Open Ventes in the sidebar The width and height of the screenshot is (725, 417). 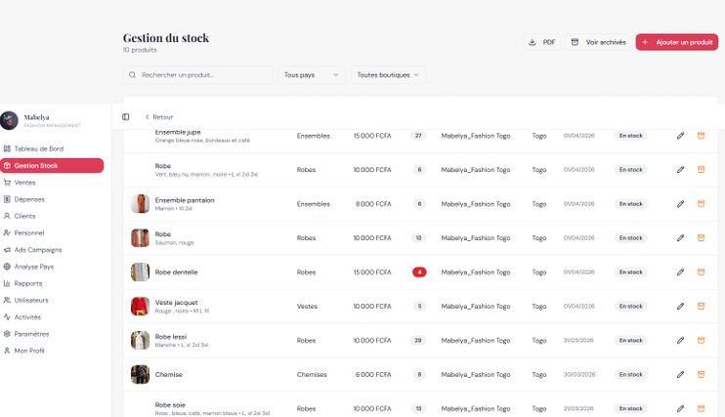tap(24, 183)
